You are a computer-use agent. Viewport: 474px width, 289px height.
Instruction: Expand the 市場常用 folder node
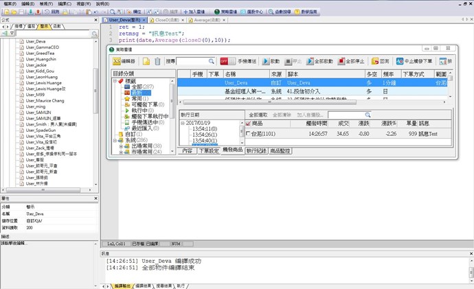(x=121, y=152)
